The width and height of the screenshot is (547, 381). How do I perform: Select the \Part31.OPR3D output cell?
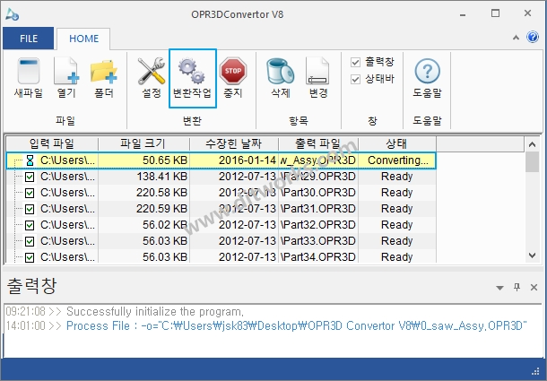pyautogui.click(x=318, y=209)
